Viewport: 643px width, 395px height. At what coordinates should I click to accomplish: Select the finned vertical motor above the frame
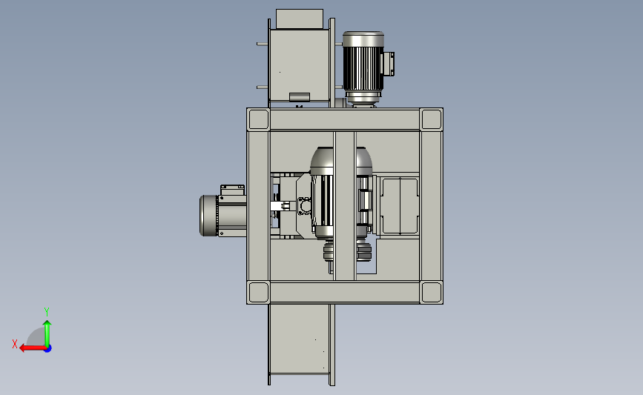363,68
